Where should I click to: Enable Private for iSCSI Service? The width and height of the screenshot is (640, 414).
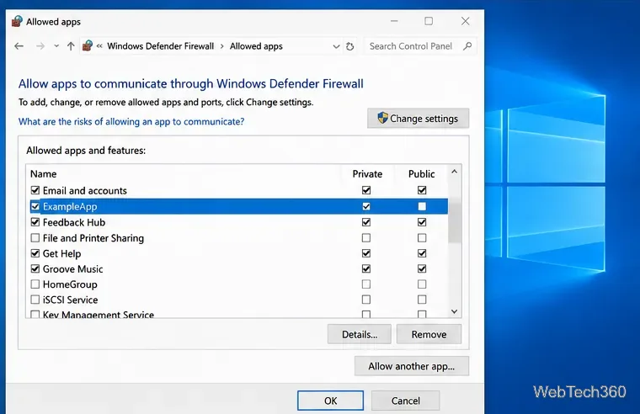point(366,300)
